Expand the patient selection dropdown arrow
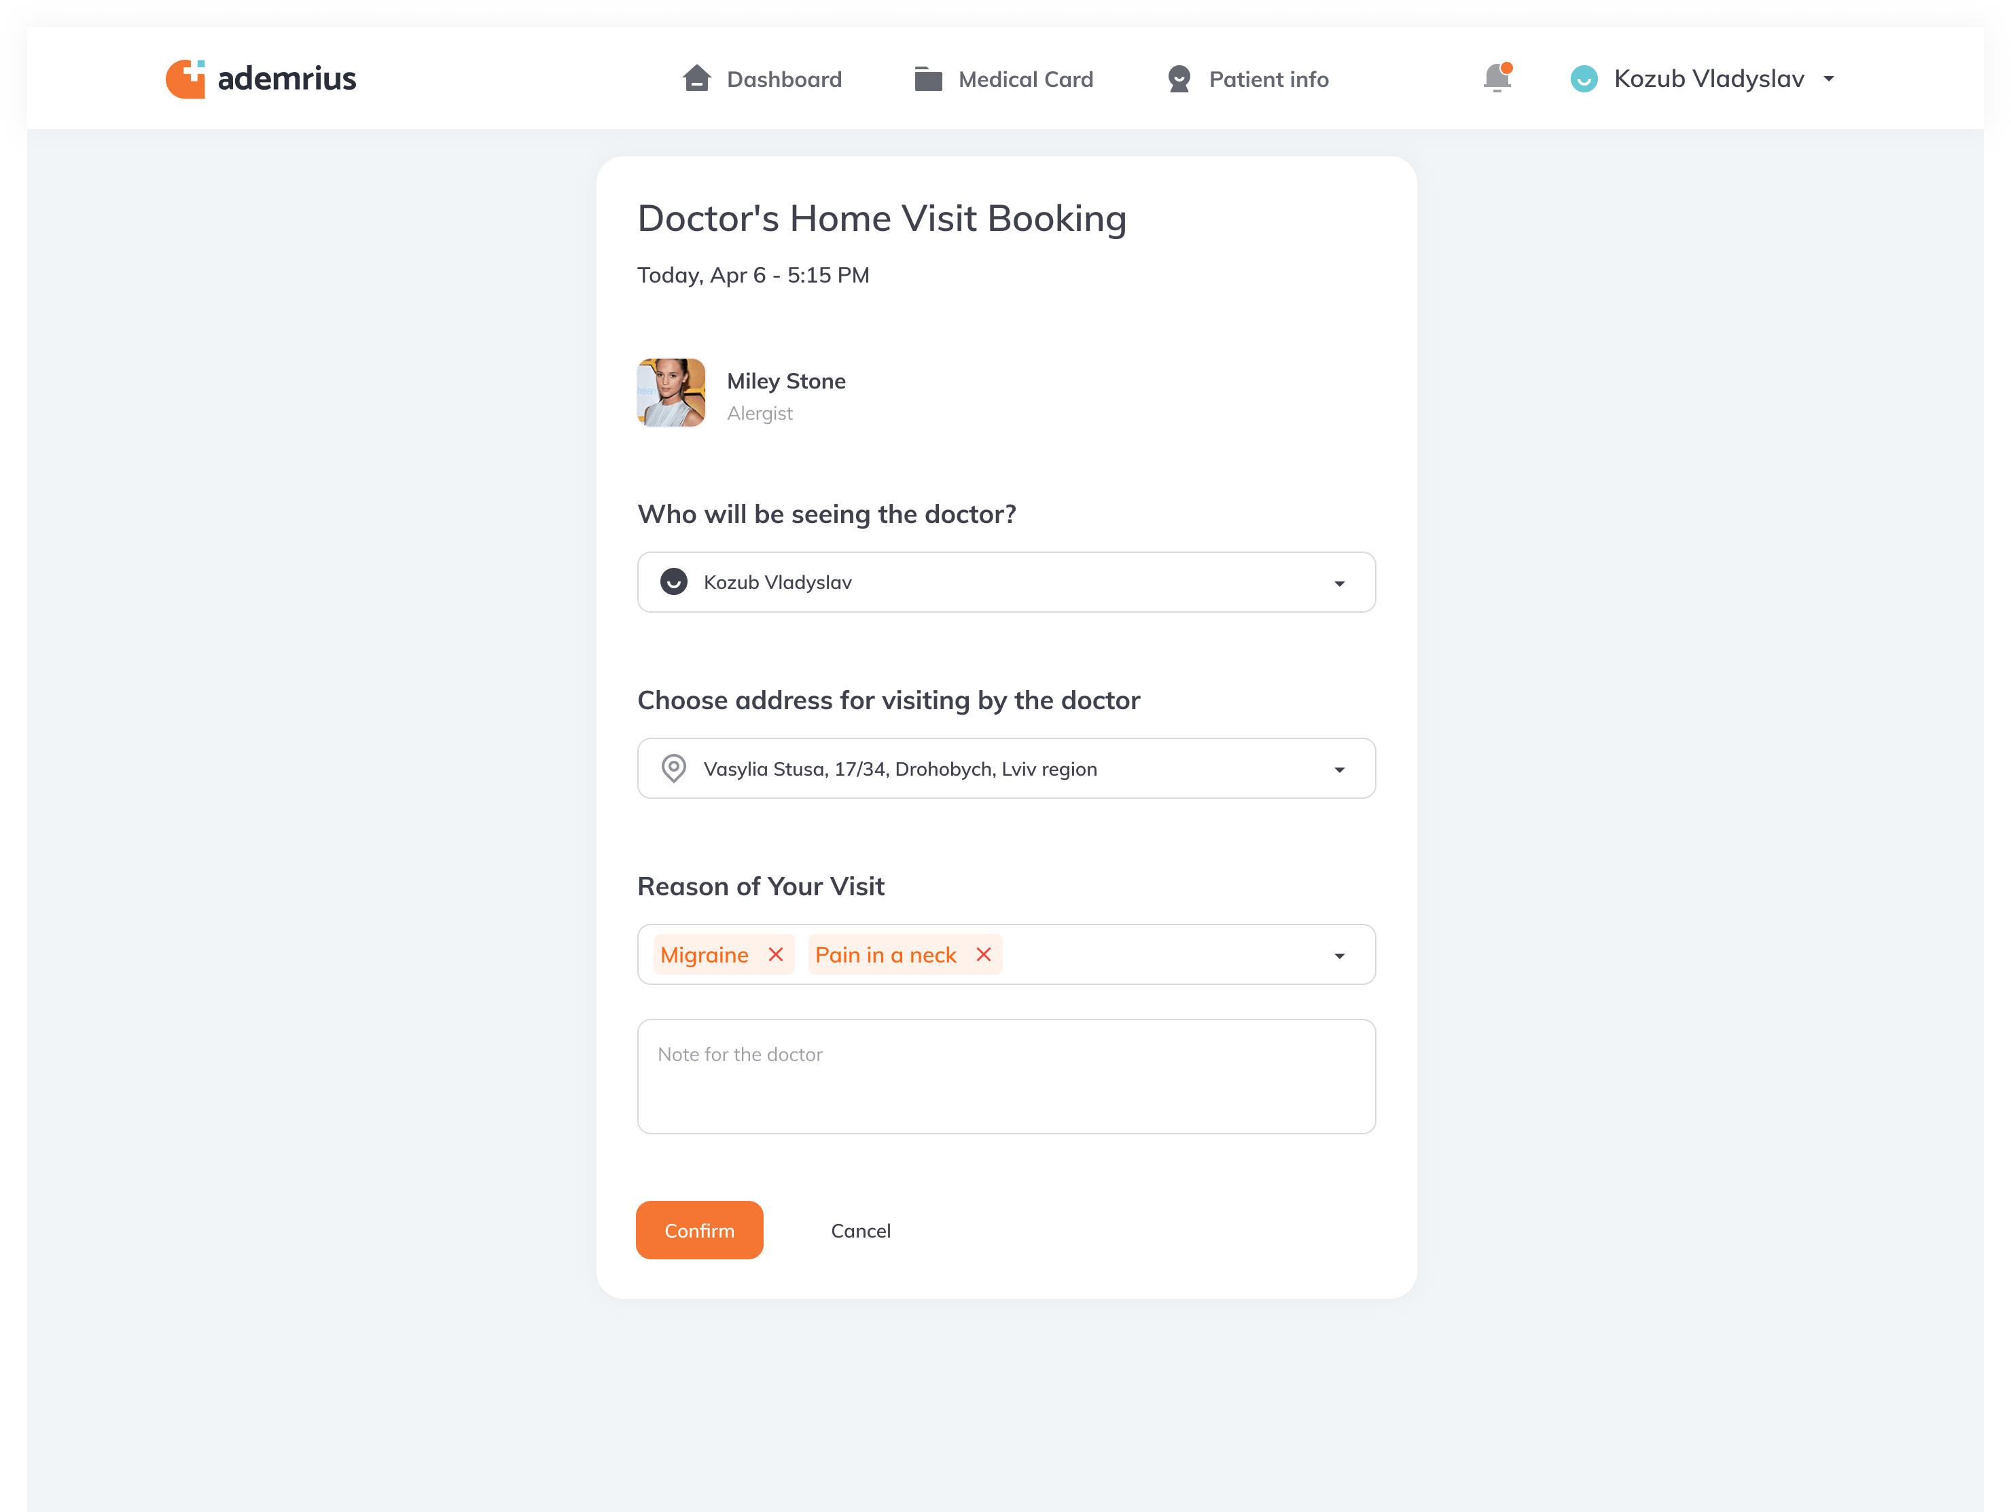The width and height of the screenshot is (2011, 1512). click(x=1339, y=583)
